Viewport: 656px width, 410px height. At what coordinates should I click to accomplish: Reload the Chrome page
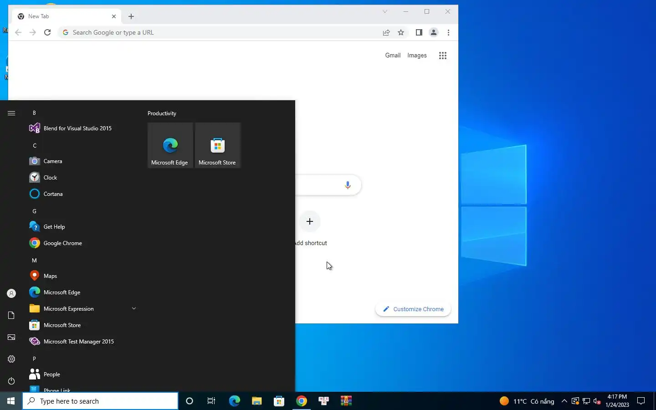(x=47, y=32)
